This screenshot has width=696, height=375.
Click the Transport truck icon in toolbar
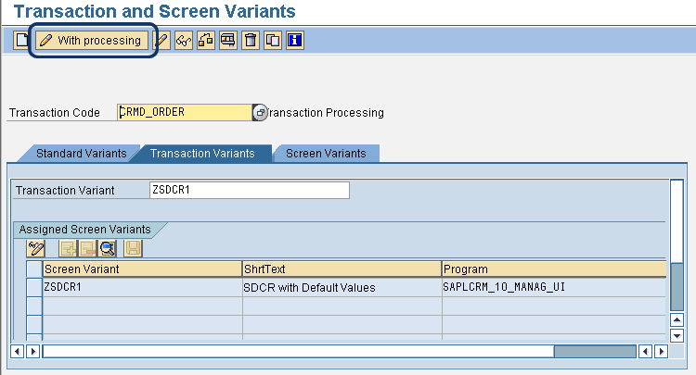point(228,41)
